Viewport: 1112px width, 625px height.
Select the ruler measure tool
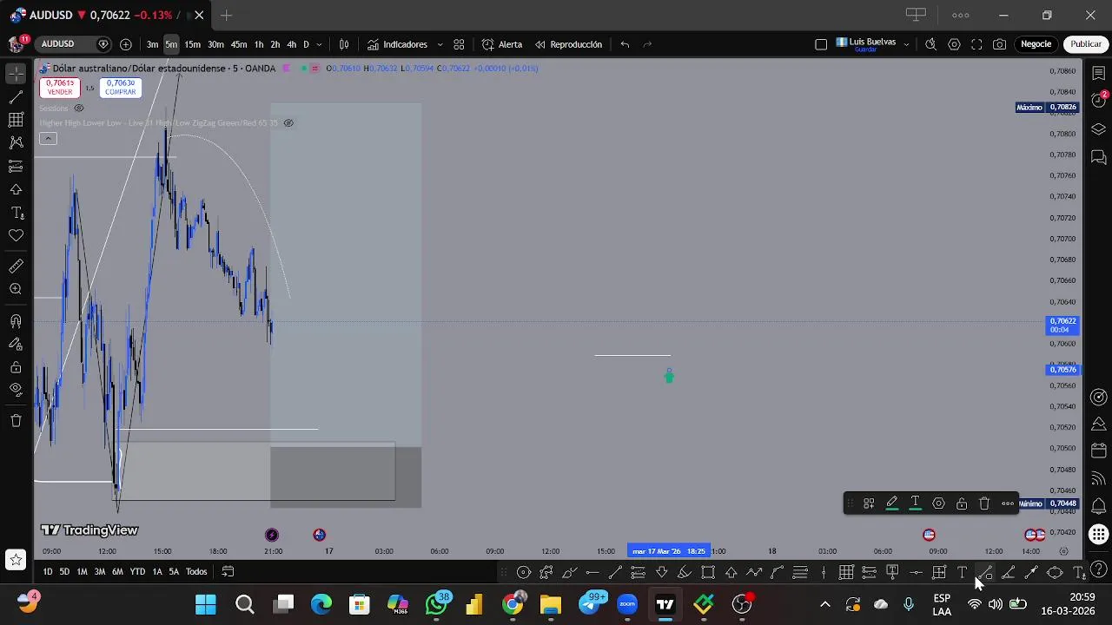point(16,266)
